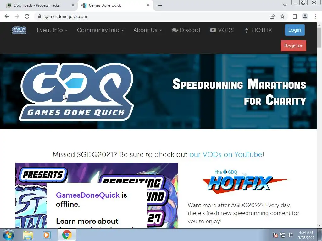
Task: Click the scrollbar down arrow
Action: click(x=319, y=226)
